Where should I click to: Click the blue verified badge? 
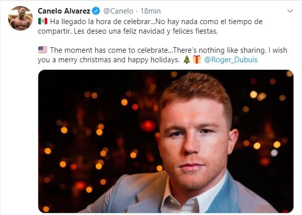coord(97,11)
